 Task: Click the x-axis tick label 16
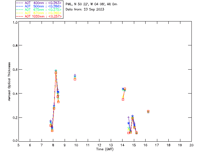coord(146,145)
